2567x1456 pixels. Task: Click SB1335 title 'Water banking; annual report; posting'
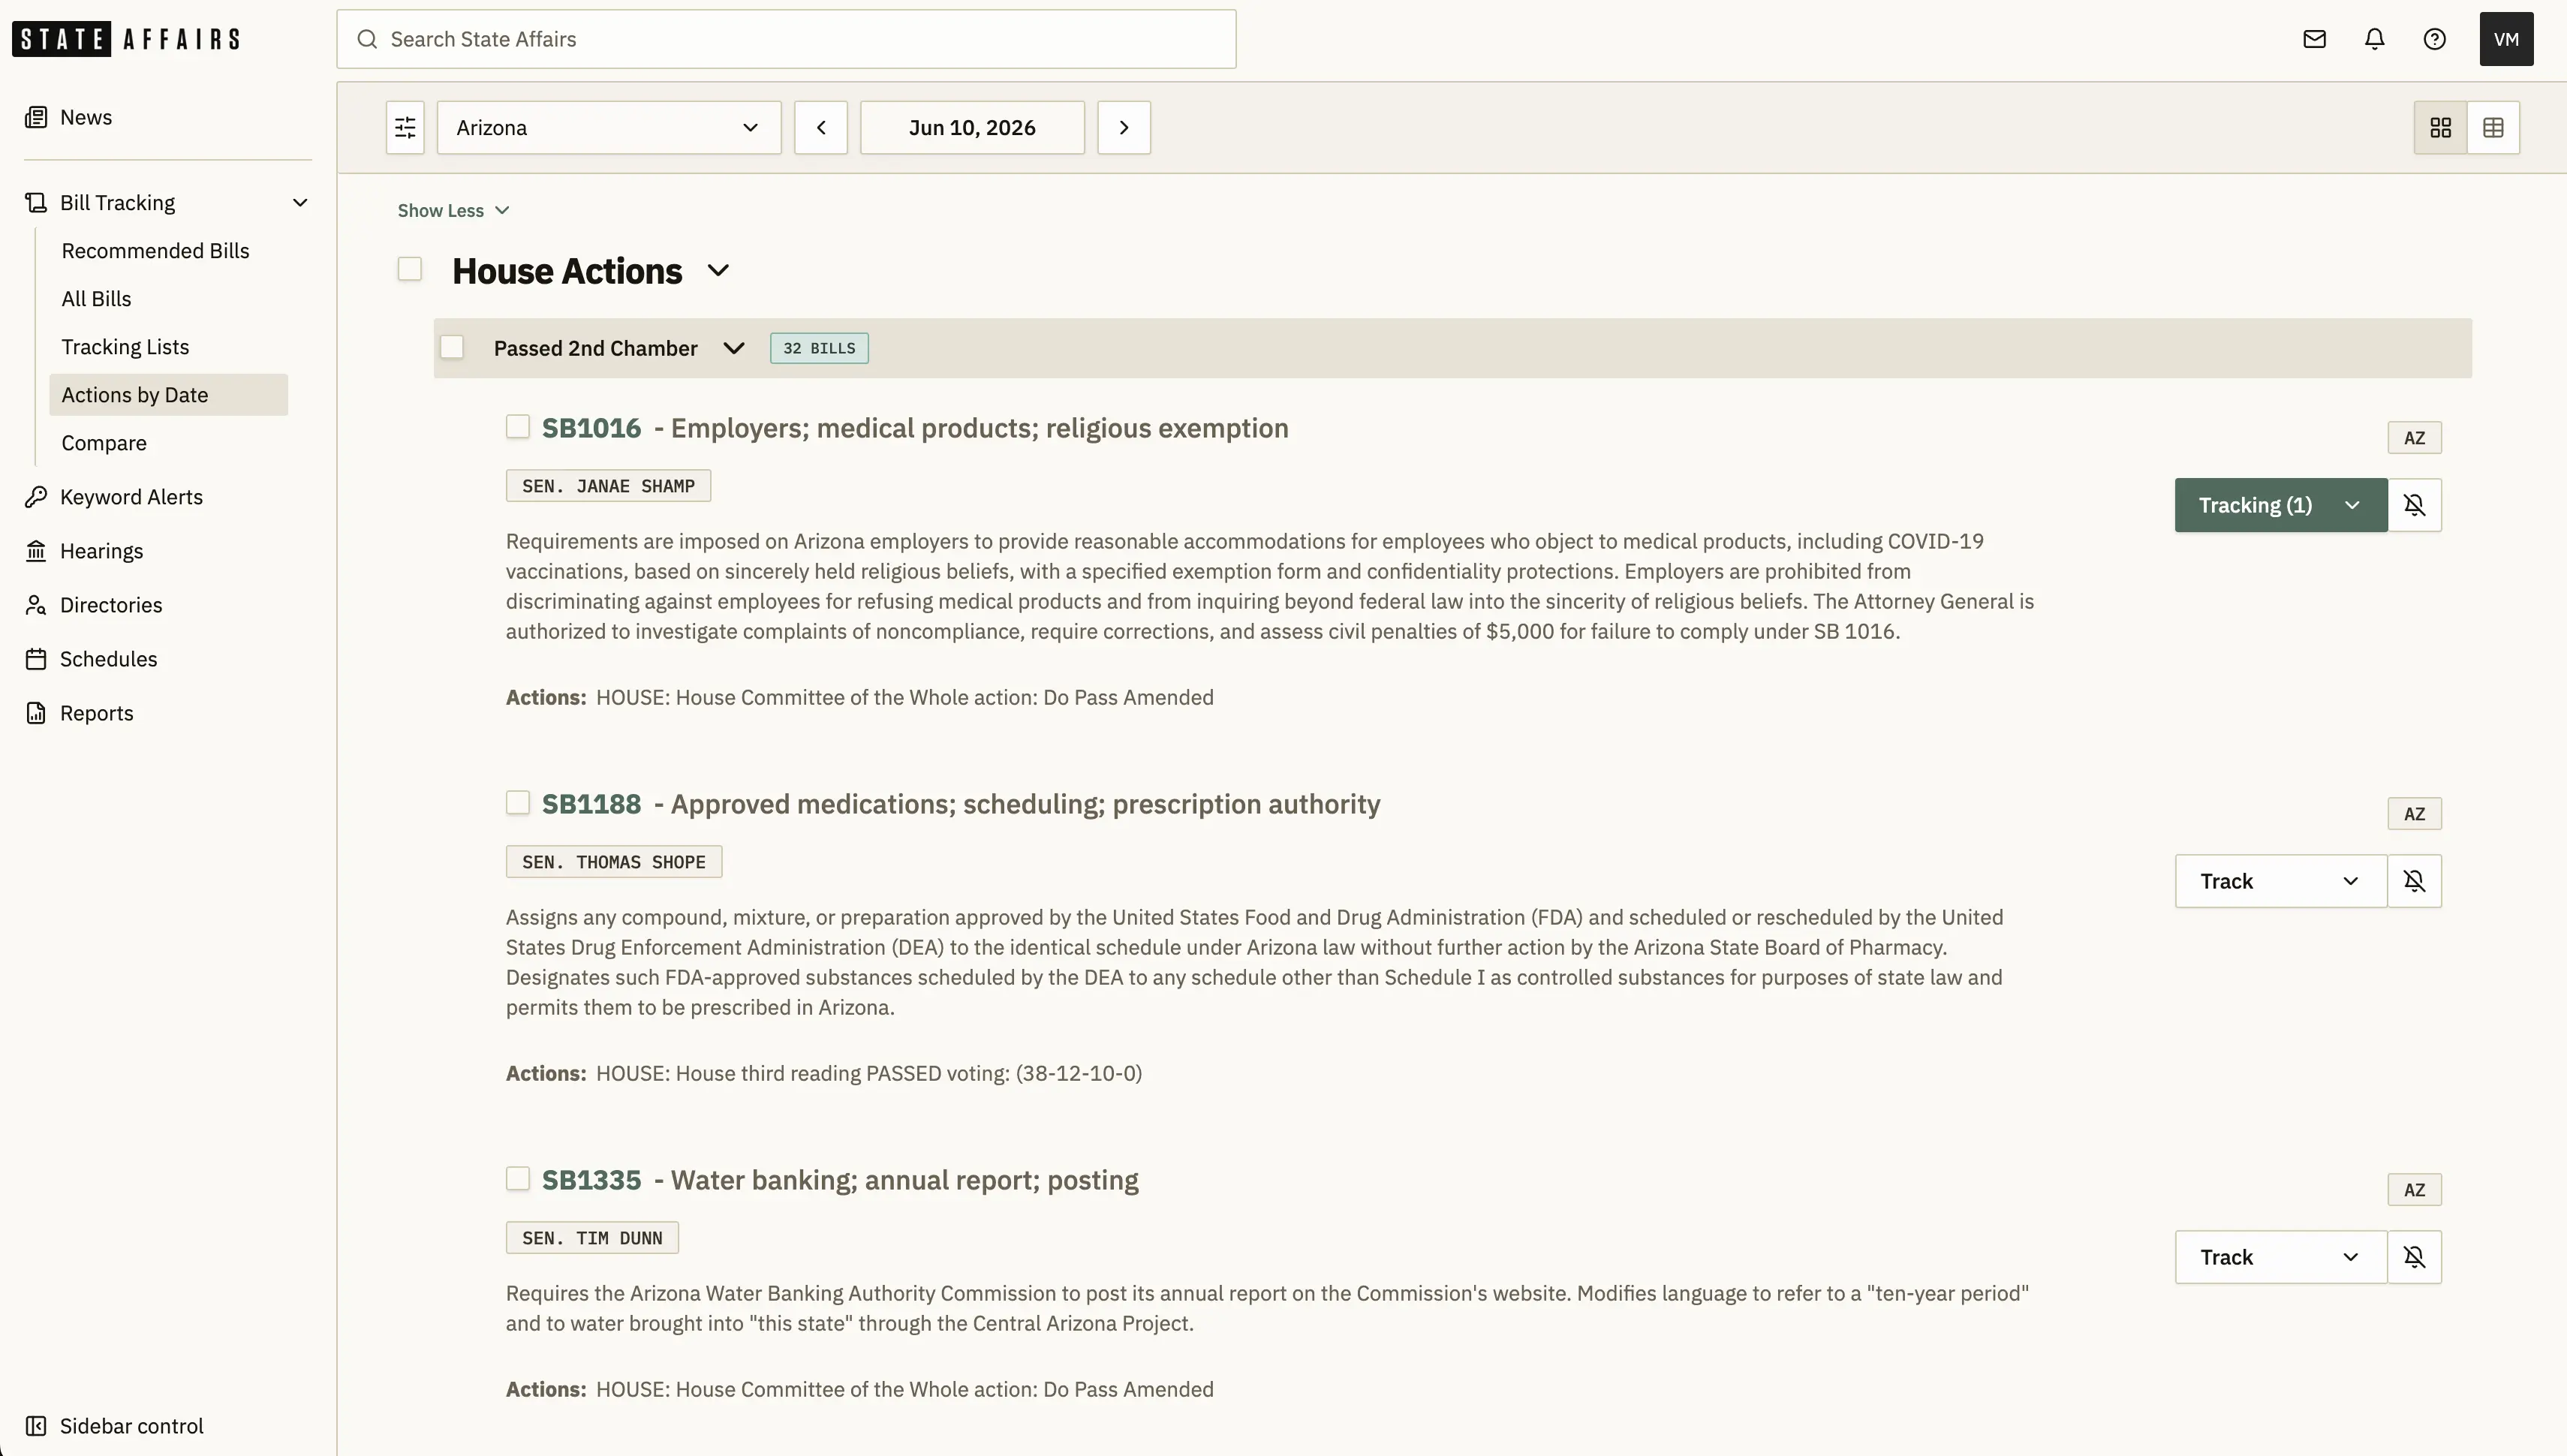pyautogui.click(x=904, y=1180)
